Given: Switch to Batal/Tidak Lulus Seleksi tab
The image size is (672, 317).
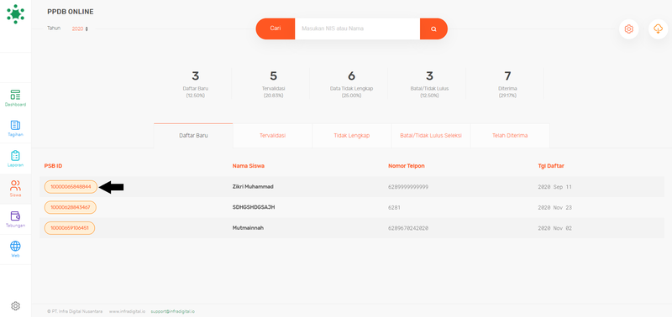Looking at the screenshot, I should tap(431, 136).
